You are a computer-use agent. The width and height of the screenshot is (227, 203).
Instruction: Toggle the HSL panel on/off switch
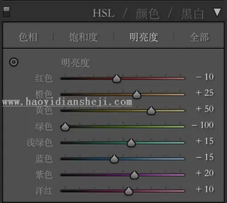pos(6,12)
